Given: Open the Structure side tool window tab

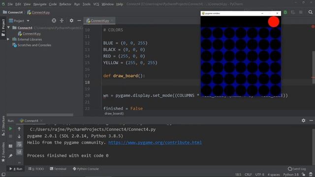Looking at the screenshot, I should (3, 126).
